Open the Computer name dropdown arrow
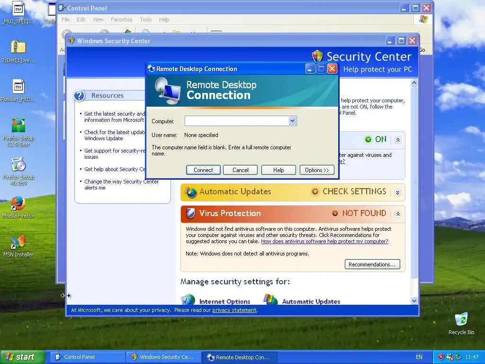 point(292,121)
